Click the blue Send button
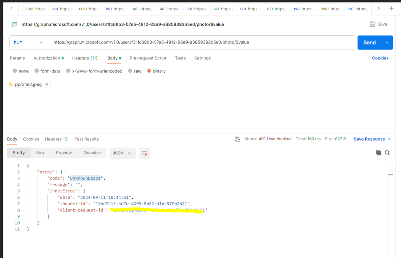The width and height of the screenshot is (401, 258). (x=370, y=43)
